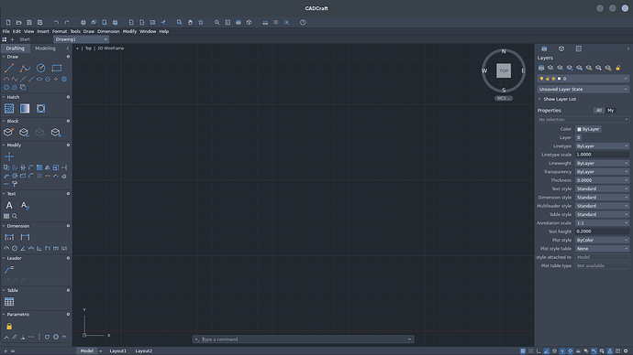Click the Zoom magnifier toolbar icon
The image size is (633, 355).
[217, 23]
